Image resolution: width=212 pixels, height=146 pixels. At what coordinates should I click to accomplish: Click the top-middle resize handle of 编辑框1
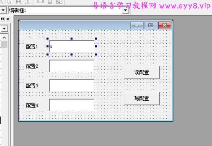(71, 39)
